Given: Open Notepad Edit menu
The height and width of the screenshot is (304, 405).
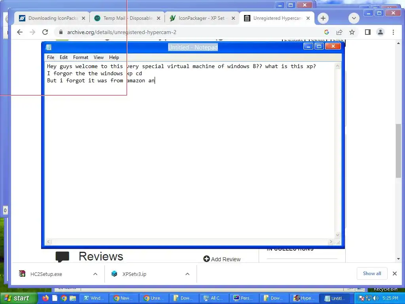Looking at the screenshot, I should [64, 57].
